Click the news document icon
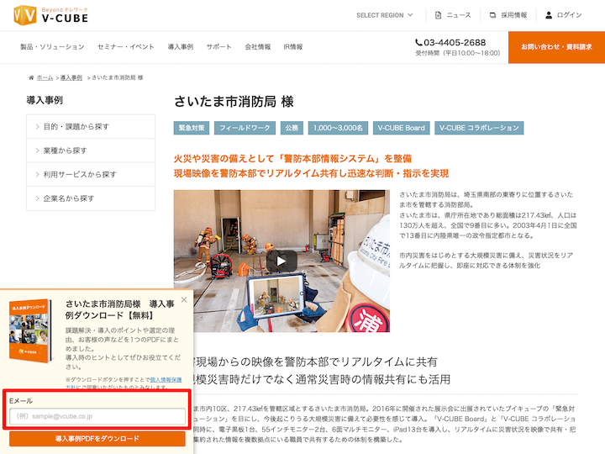This screenshot has width=605, height=454. coord(438,15)
